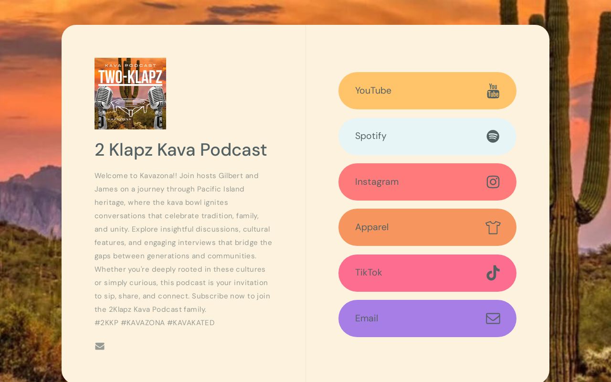Click the Spotify button label text
Screen dimensions: 611x382
point(371,136)
